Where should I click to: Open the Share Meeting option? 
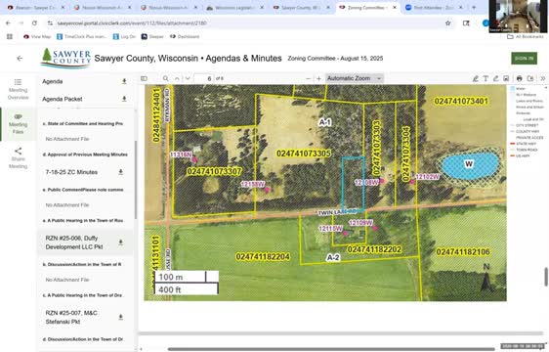(18, 158)
